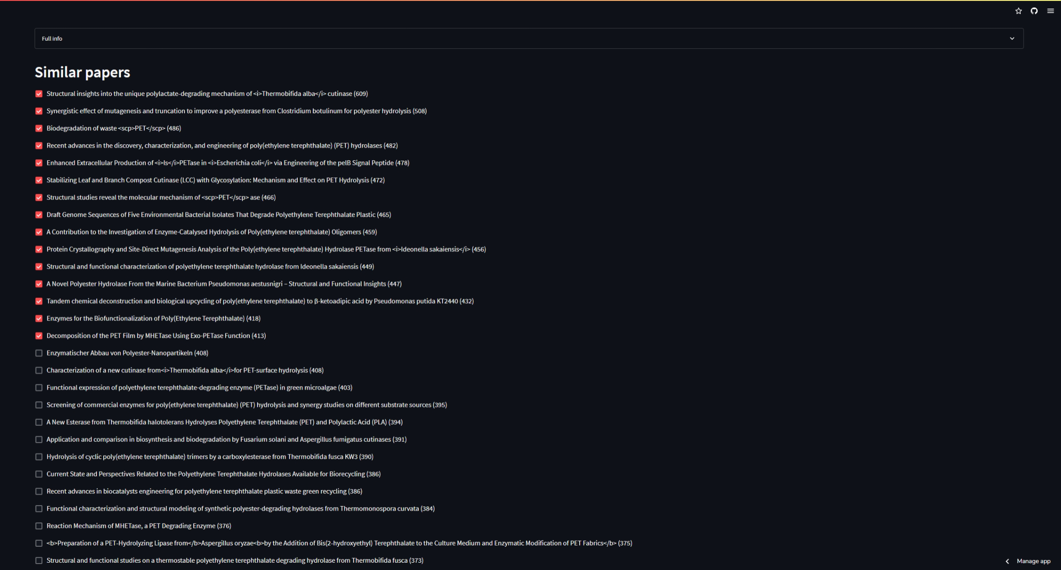1061x570 pixels.
Task: Uncheck Thermobifida alba polylactate-degrading paper
Action: click(x=39, y=94)
